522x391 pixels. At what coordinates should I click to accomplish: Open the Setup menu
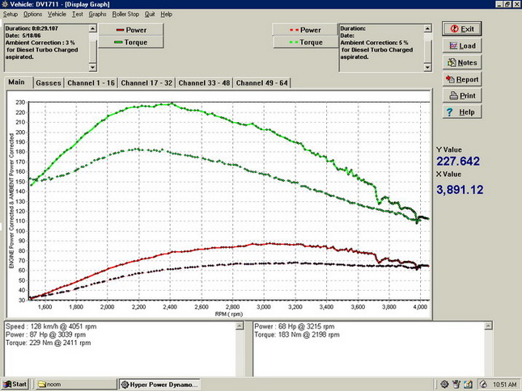click(x=11, y=15)
